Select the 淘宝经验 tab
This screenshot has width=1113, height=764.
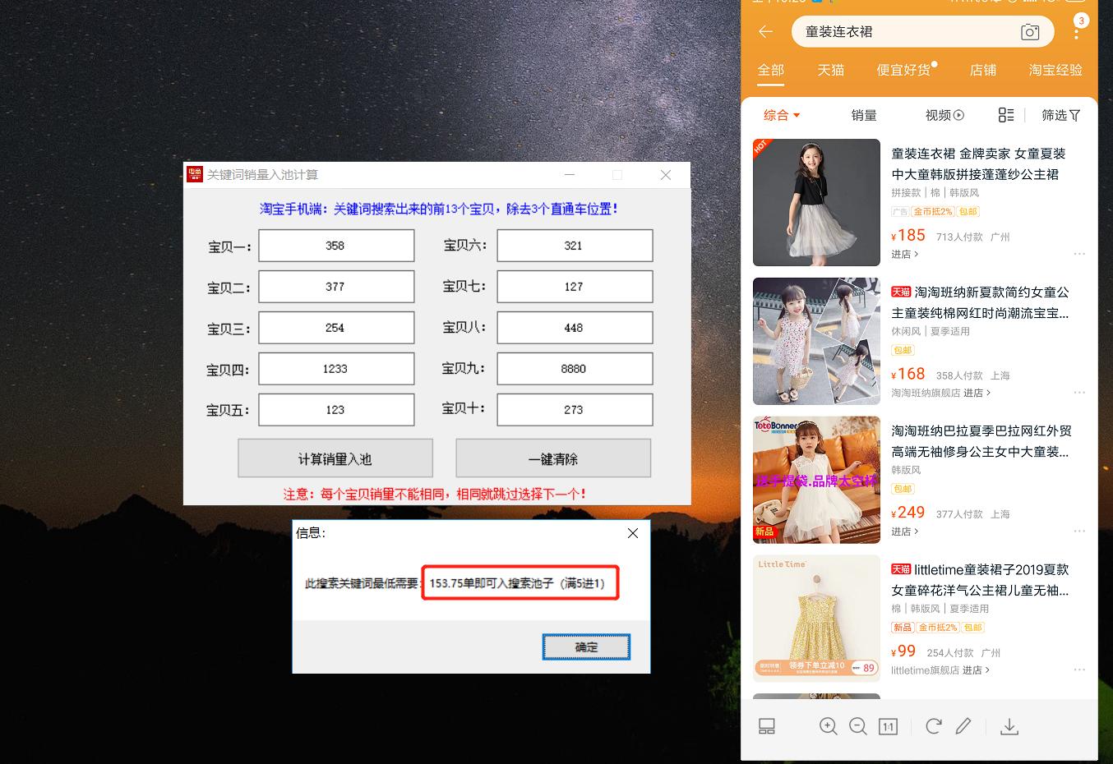pyautogui.click(x=1055, y=71)
